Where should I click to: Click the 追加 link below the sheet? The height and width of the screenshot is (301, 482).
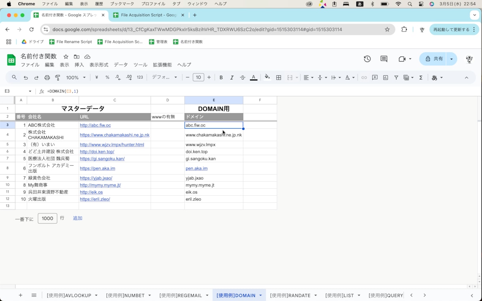77,218
